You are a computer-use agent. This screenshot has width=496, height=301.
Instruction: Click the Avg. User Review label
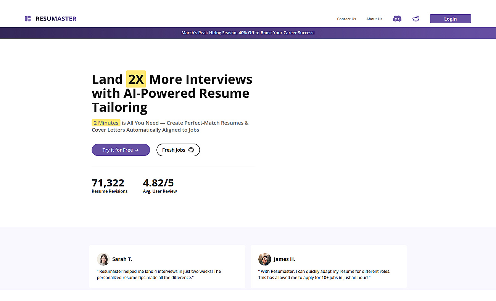[x=160, y=191]
